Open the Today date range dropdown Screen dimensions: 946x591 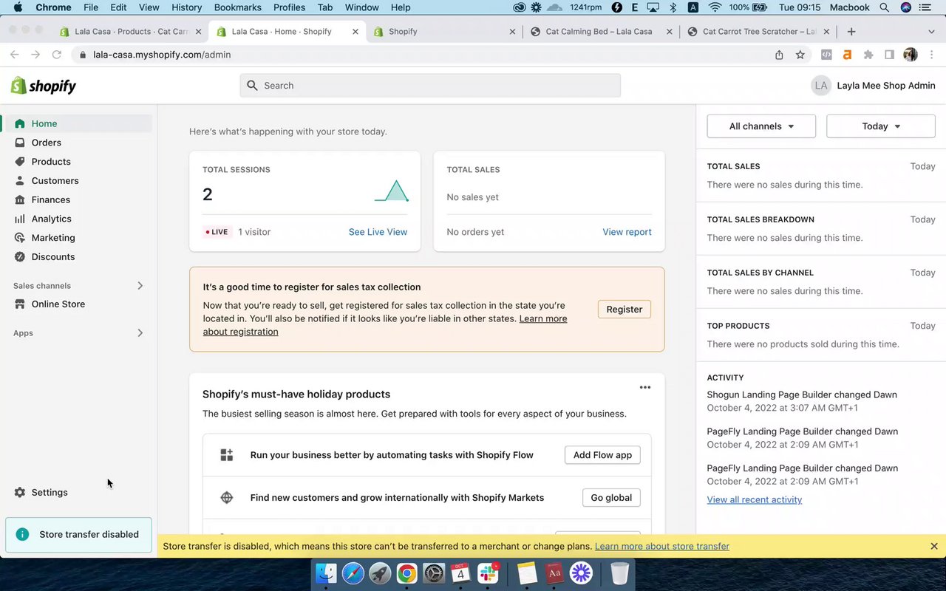(881, 126)
